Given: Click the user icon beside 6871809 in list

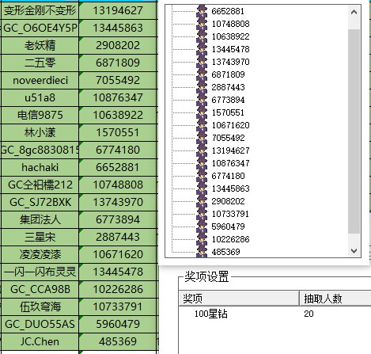Looking at the screenshot, I should click(202, 74).
